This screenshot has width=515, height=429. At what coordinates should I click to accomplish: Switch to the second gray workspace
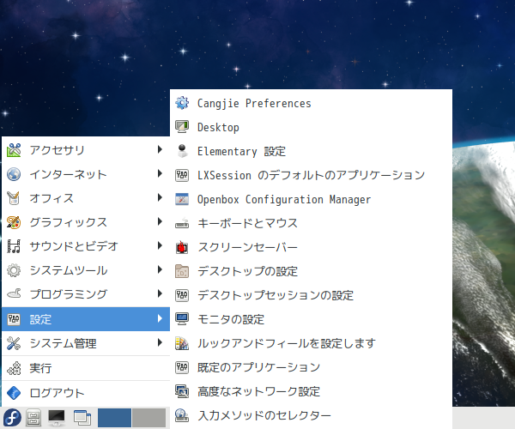coord(148,418)
